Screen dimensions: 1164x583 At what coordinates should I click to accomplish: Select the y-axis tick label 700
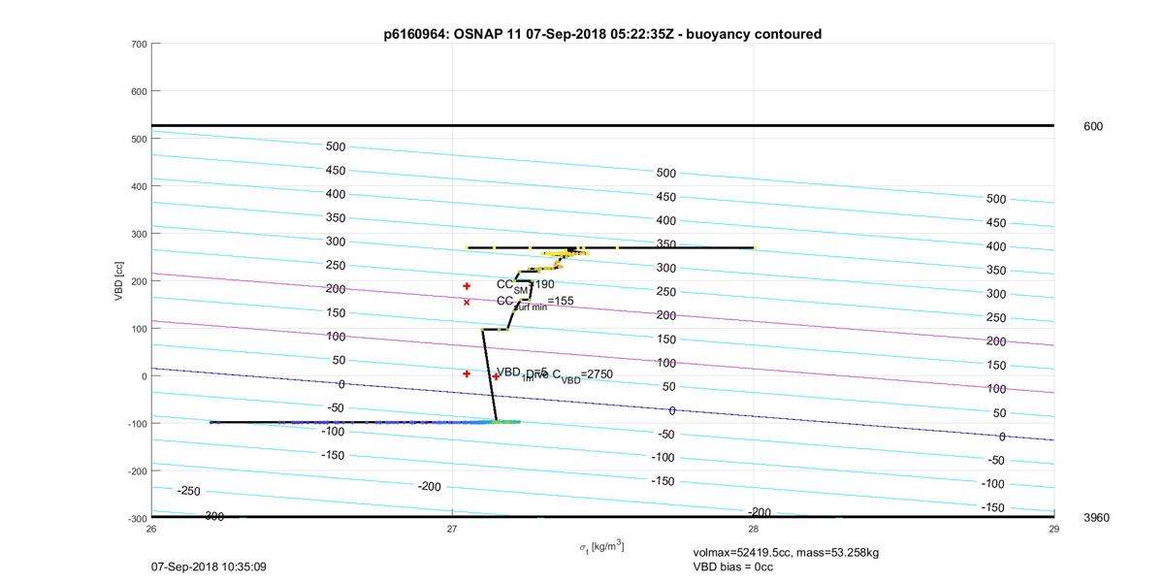click(x=138, y=45)
